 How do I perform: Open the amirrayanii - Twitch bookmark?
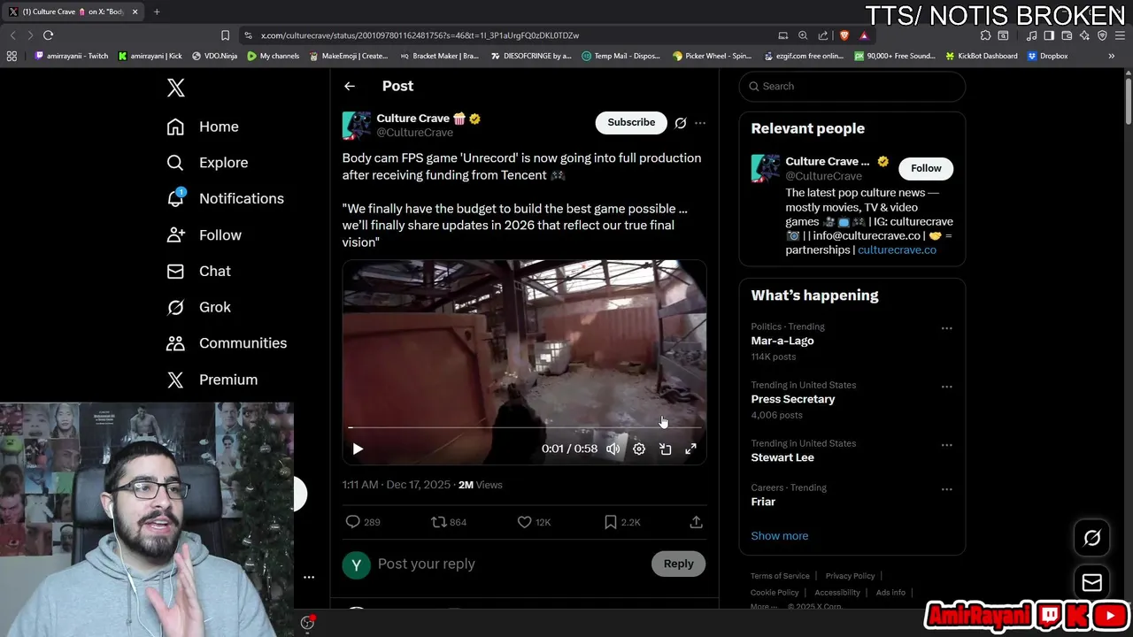point(72,56)
